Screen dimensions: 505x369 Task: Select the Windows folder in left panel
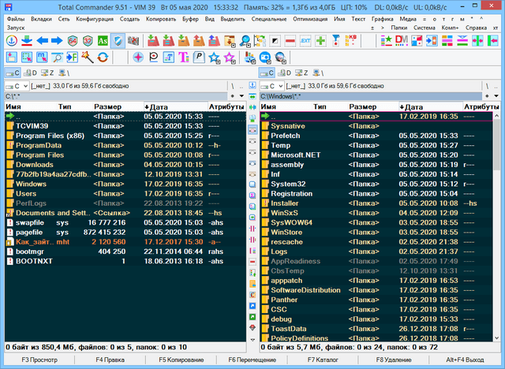click(32, 183)
